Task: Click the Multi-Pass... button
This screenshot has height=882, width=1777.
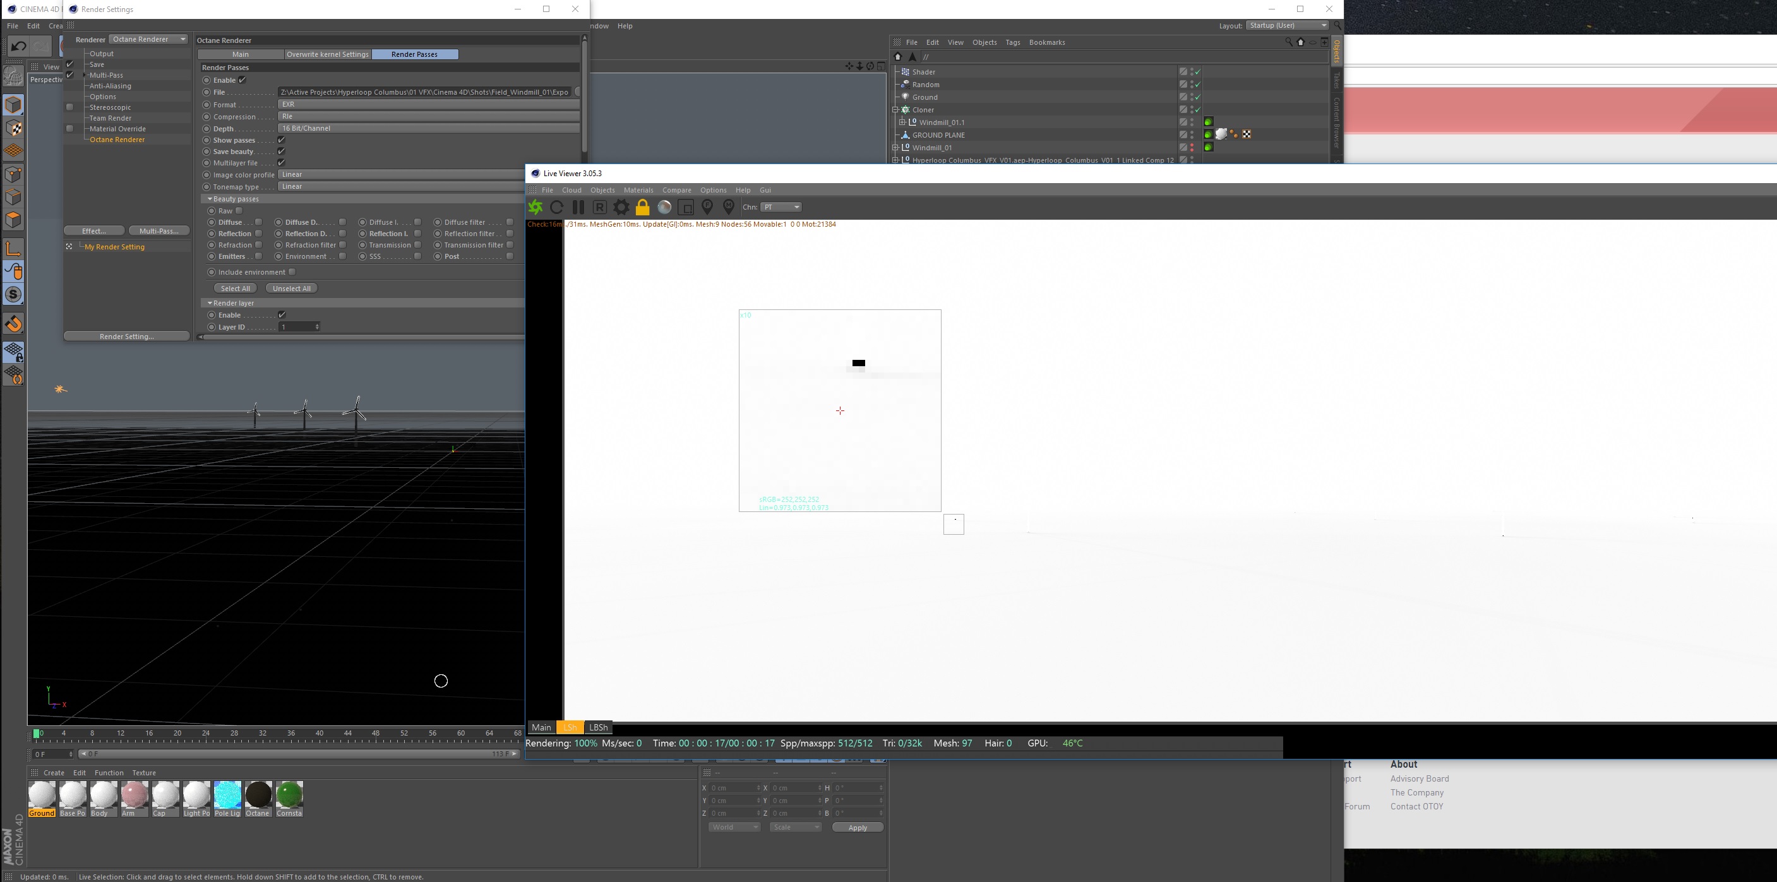Action: pos(159,231)
